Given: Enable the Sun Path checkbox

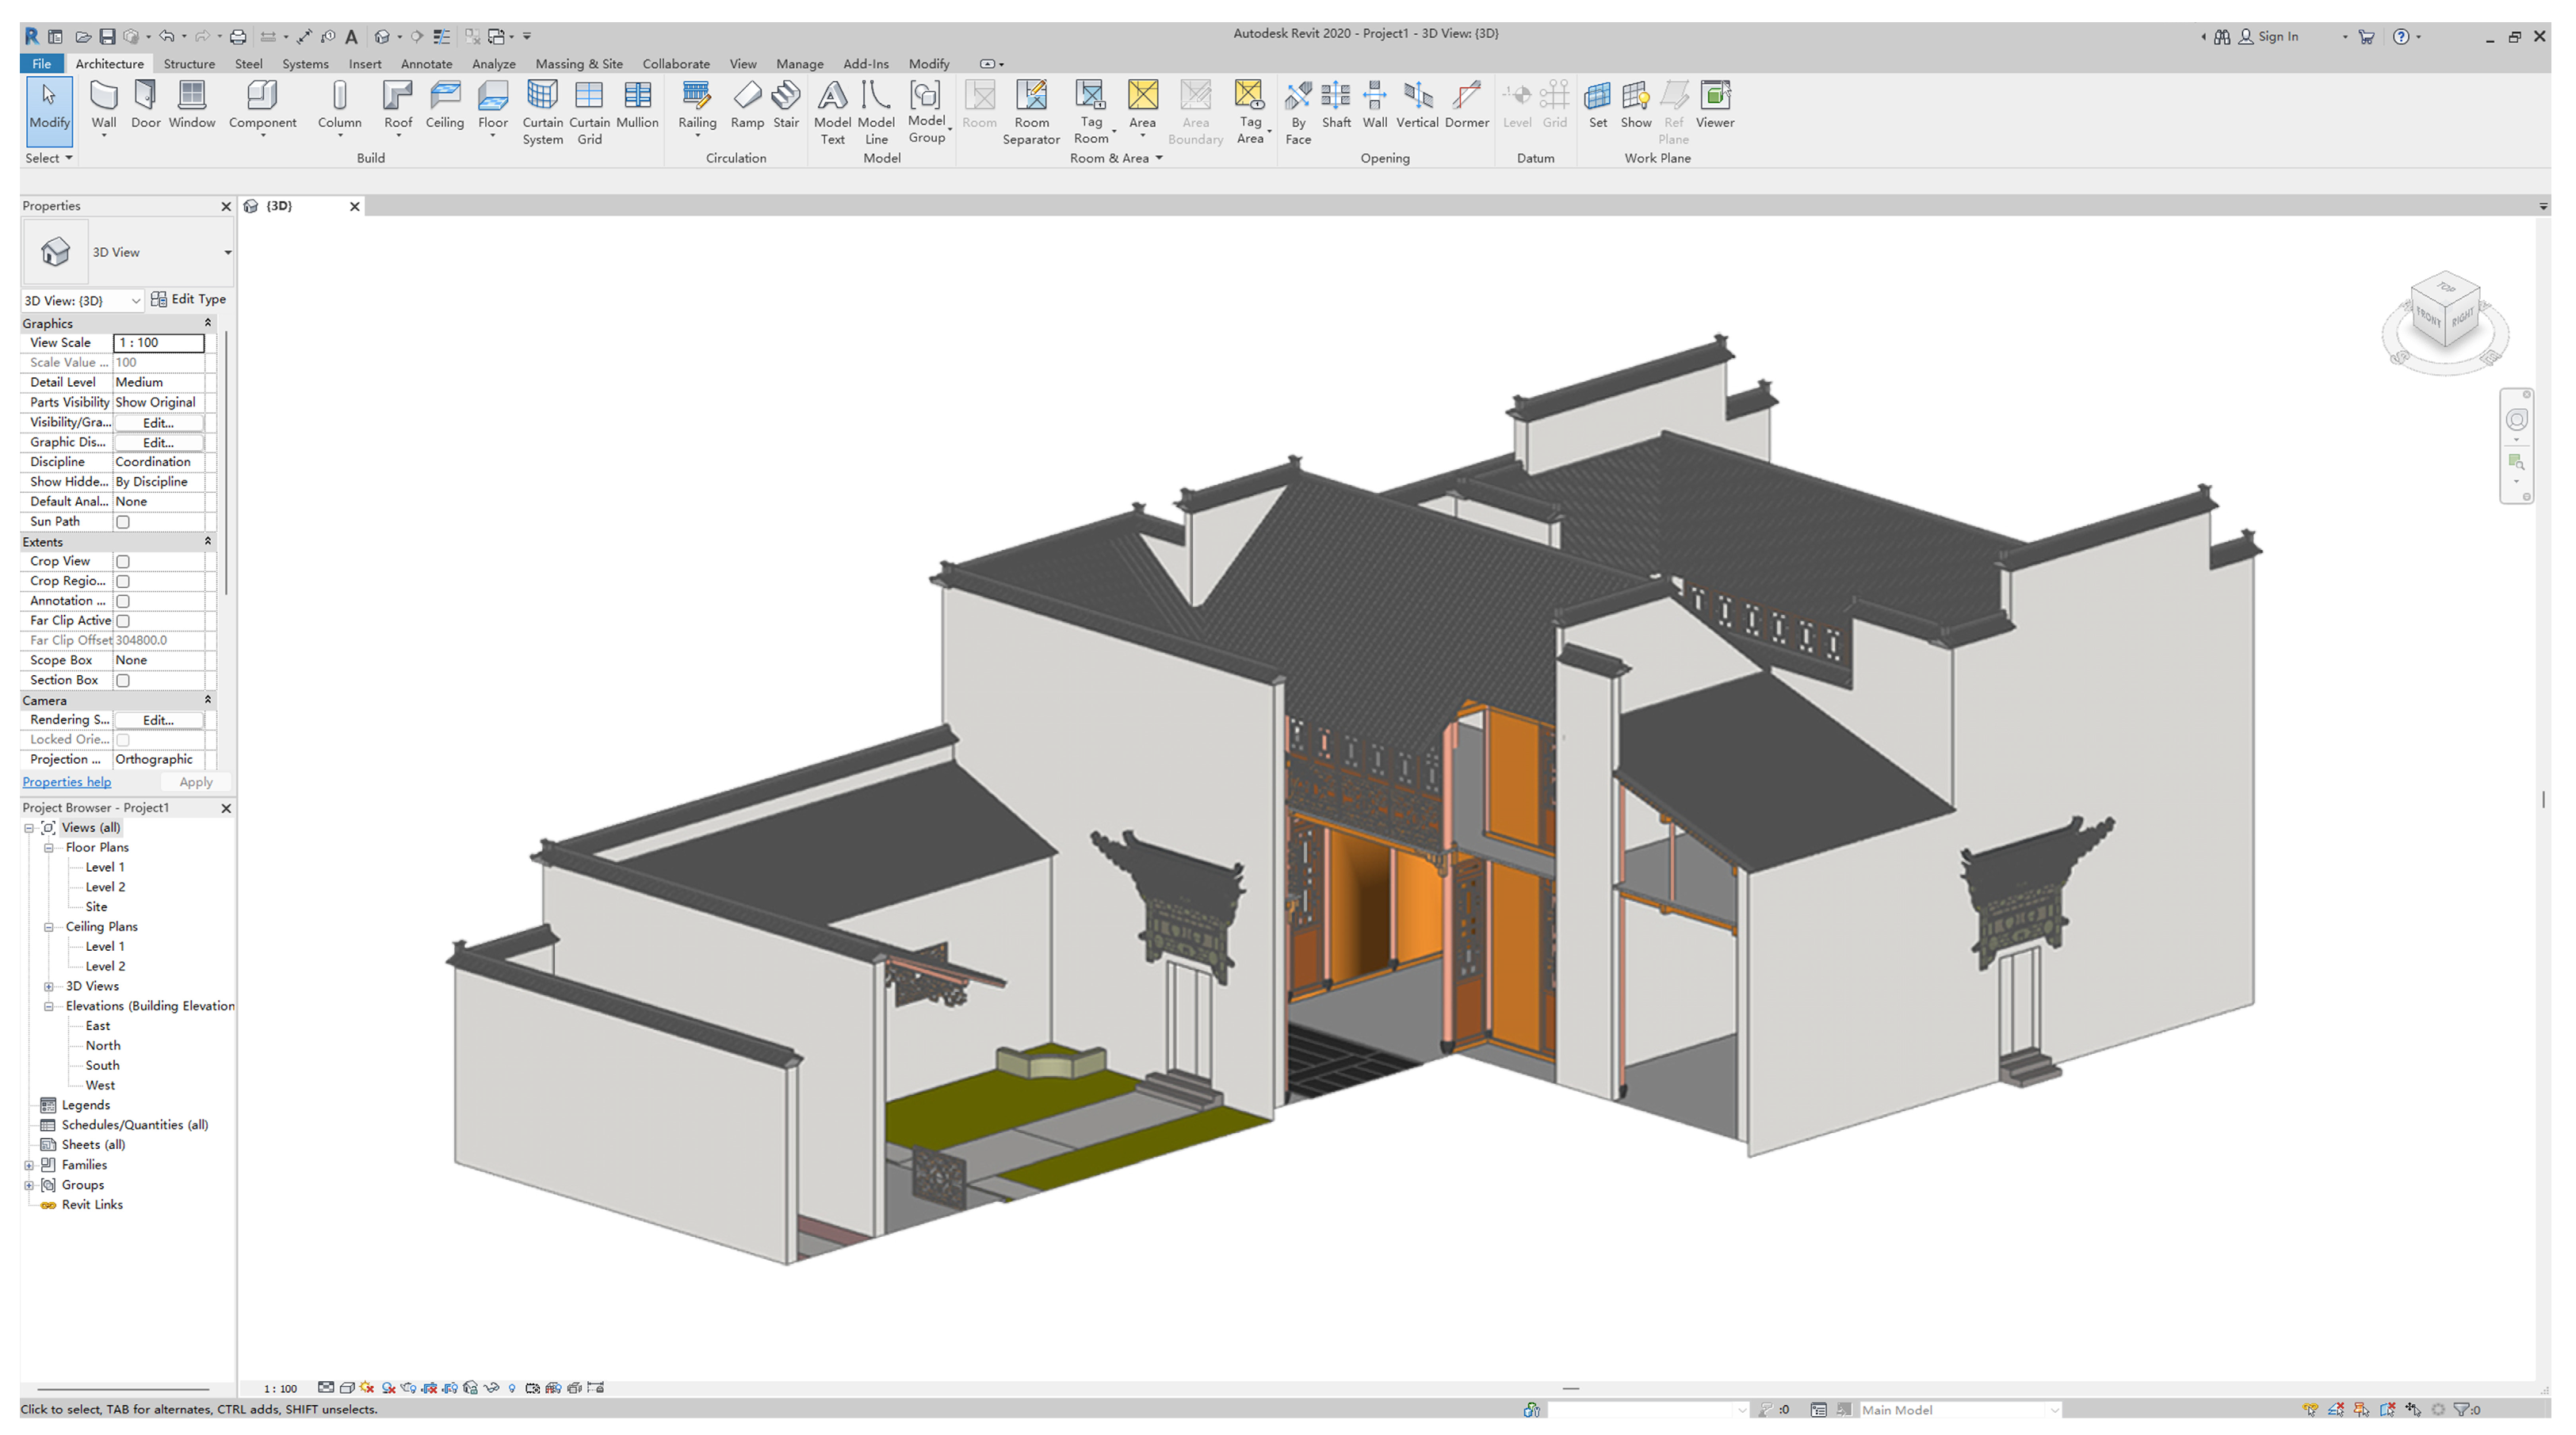Looking at the screenshot, I should [x=123, y=522].
